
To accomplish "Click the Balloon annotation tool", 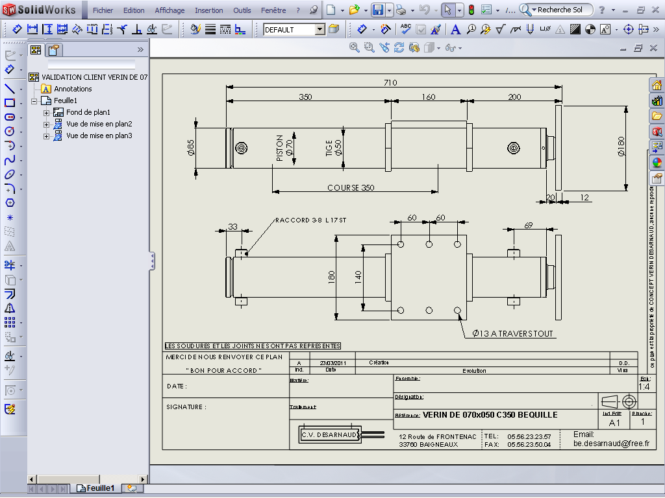I will [471, 29].
